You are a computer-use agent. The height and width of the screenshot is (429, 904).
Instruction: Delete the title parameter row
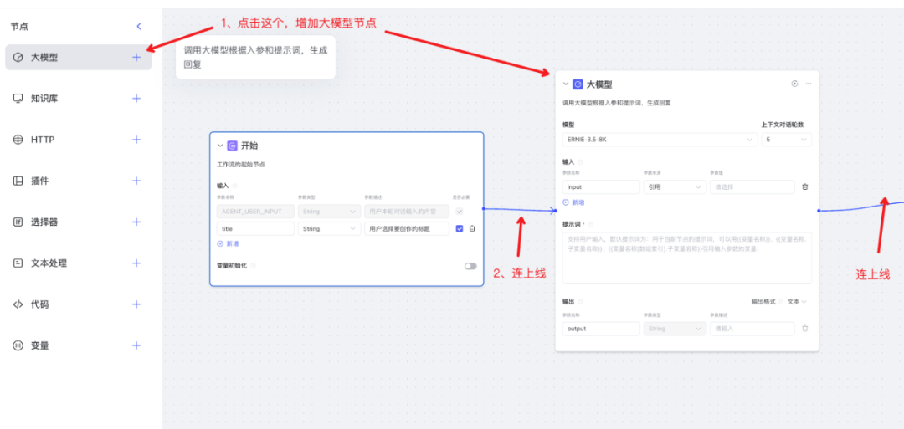[472, 228]
